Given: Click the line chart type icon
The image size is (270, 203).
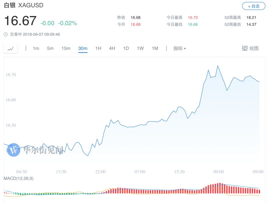Looking at the screenshot, I should coord(10,48).
